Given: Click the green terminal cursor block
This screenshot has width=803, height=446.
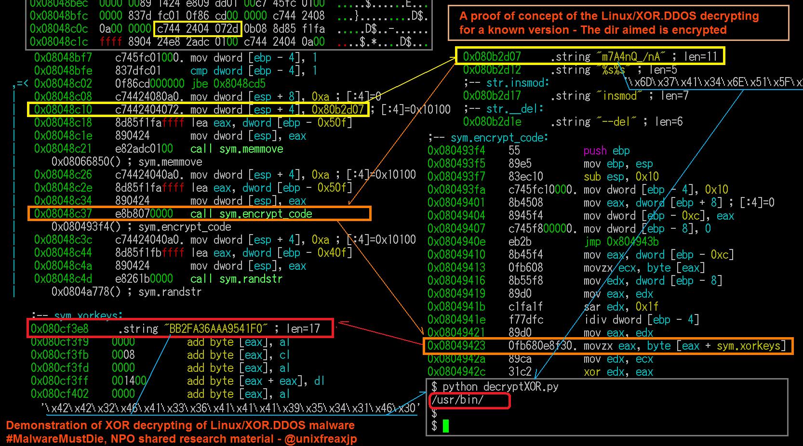Looking at the screenshot, I should [x=445, y=426].
